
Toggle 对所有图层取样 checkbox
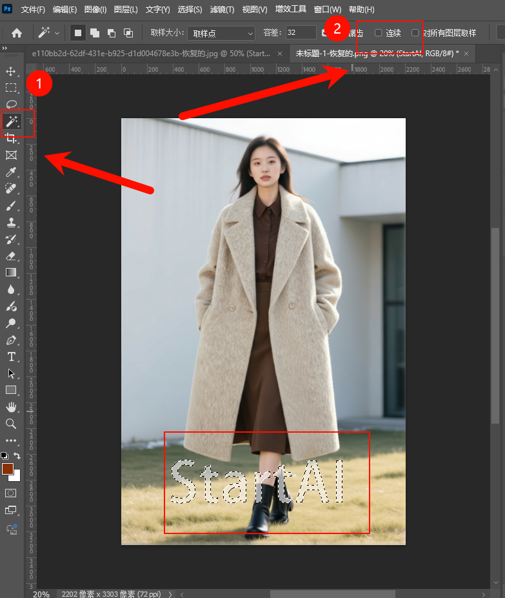pos(415,33)
